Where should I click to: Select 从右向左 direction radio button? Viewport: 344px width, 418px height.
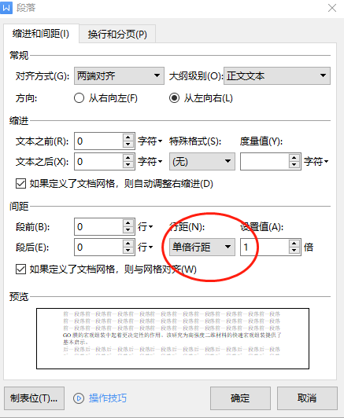coord(79,98)
